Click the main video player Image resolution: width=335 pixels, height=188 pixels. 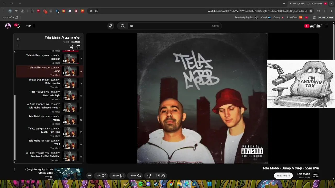click(x=203, y=98)
